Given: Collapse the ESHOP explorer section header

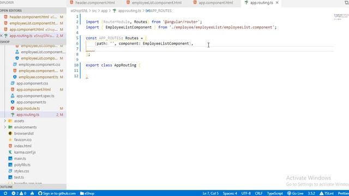Looking at the screenshot, I should 33,42.
